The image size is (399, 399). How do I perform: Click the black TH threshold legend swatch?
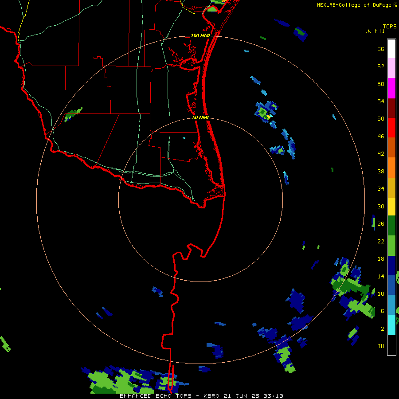(391, 345)
